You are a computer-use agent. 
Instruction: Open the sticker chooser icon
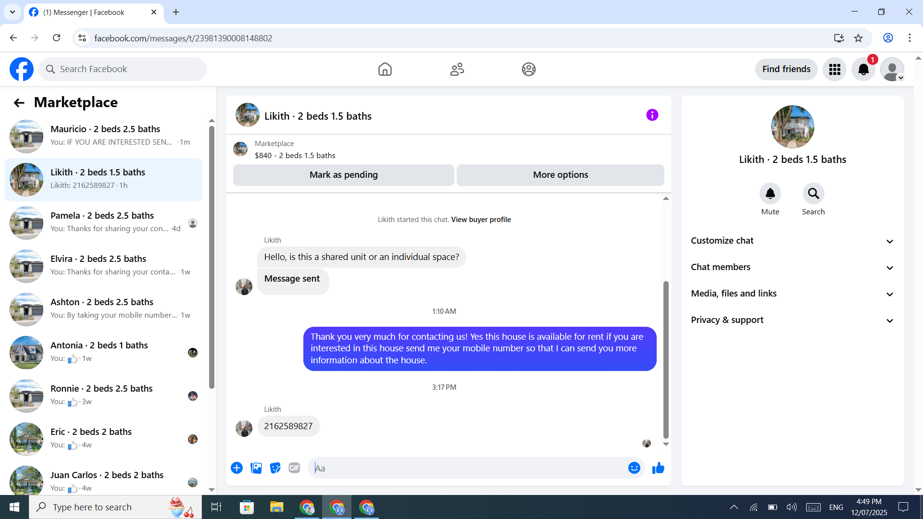(275, 468)
